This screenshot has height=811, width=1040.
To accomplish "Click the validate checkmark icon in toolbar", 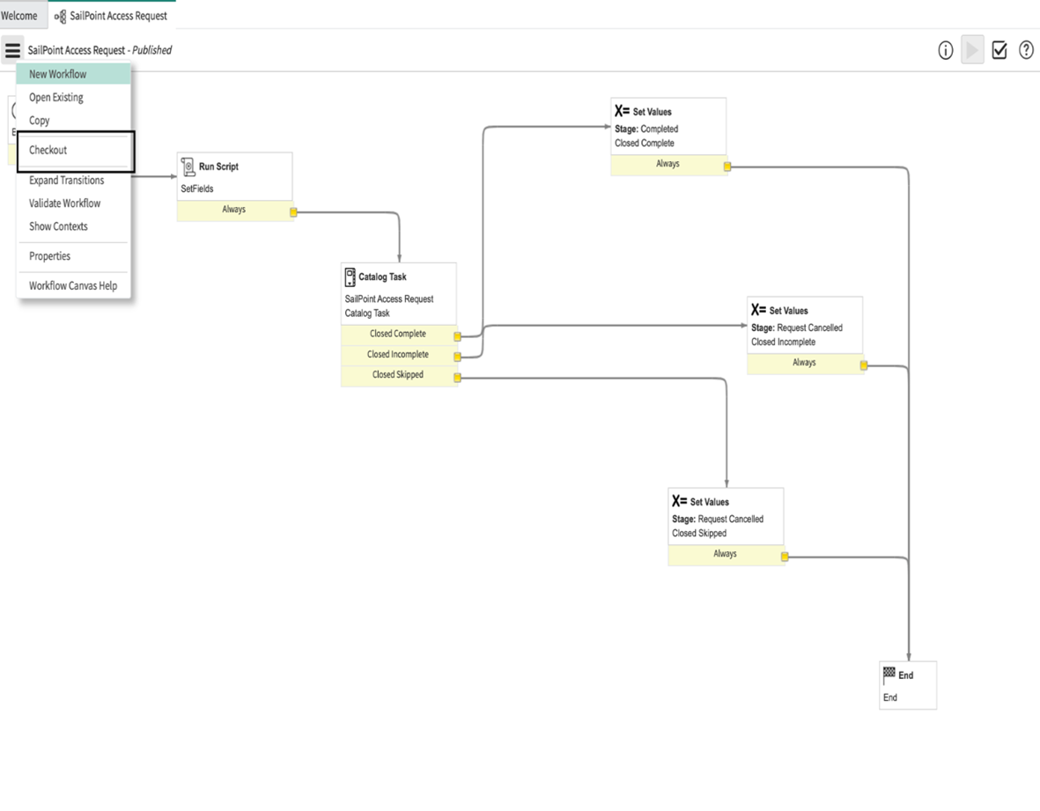I will click(x=999, y=50).
